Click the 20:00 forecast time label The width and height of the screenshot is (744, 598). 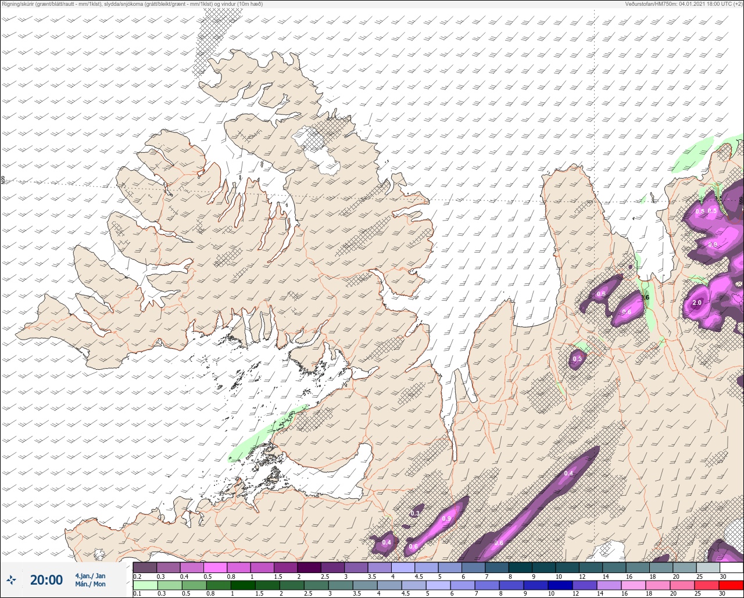click(46, 579)
